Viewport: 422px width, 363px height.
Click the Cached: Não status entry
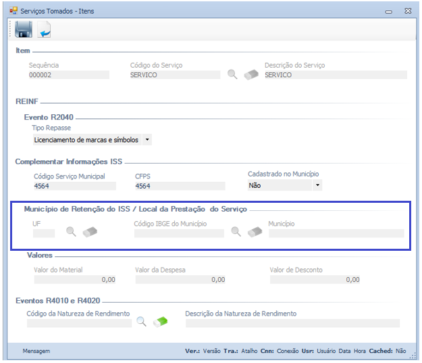coord(388,351)
